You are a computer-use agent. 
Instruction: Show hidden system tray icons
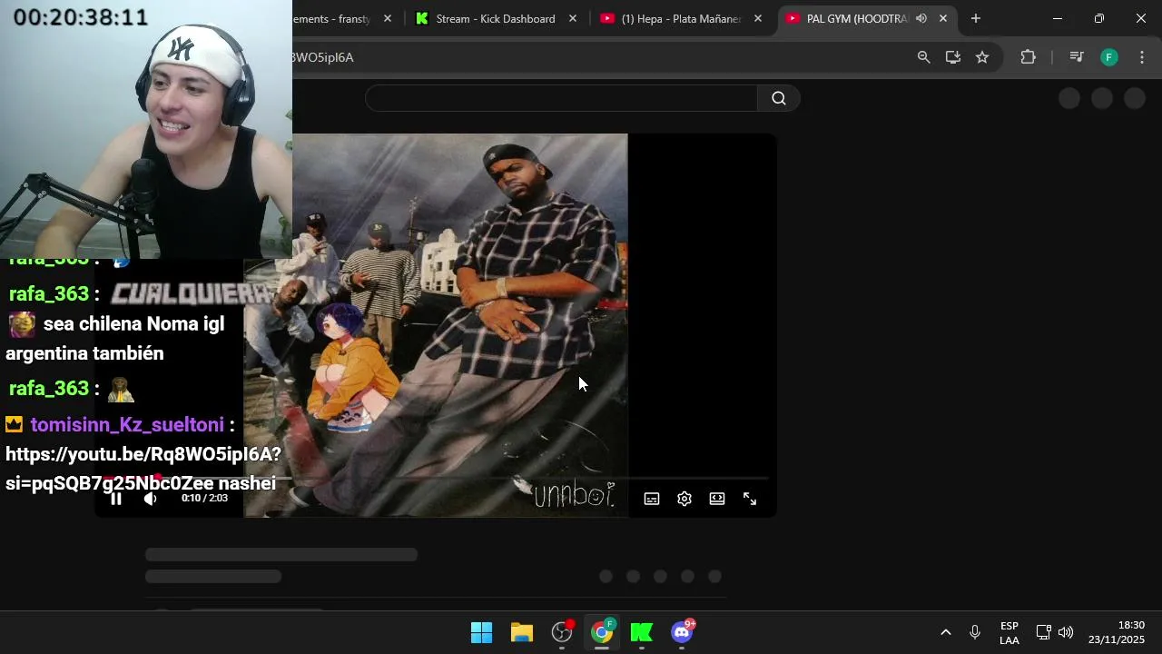[945, 632]
